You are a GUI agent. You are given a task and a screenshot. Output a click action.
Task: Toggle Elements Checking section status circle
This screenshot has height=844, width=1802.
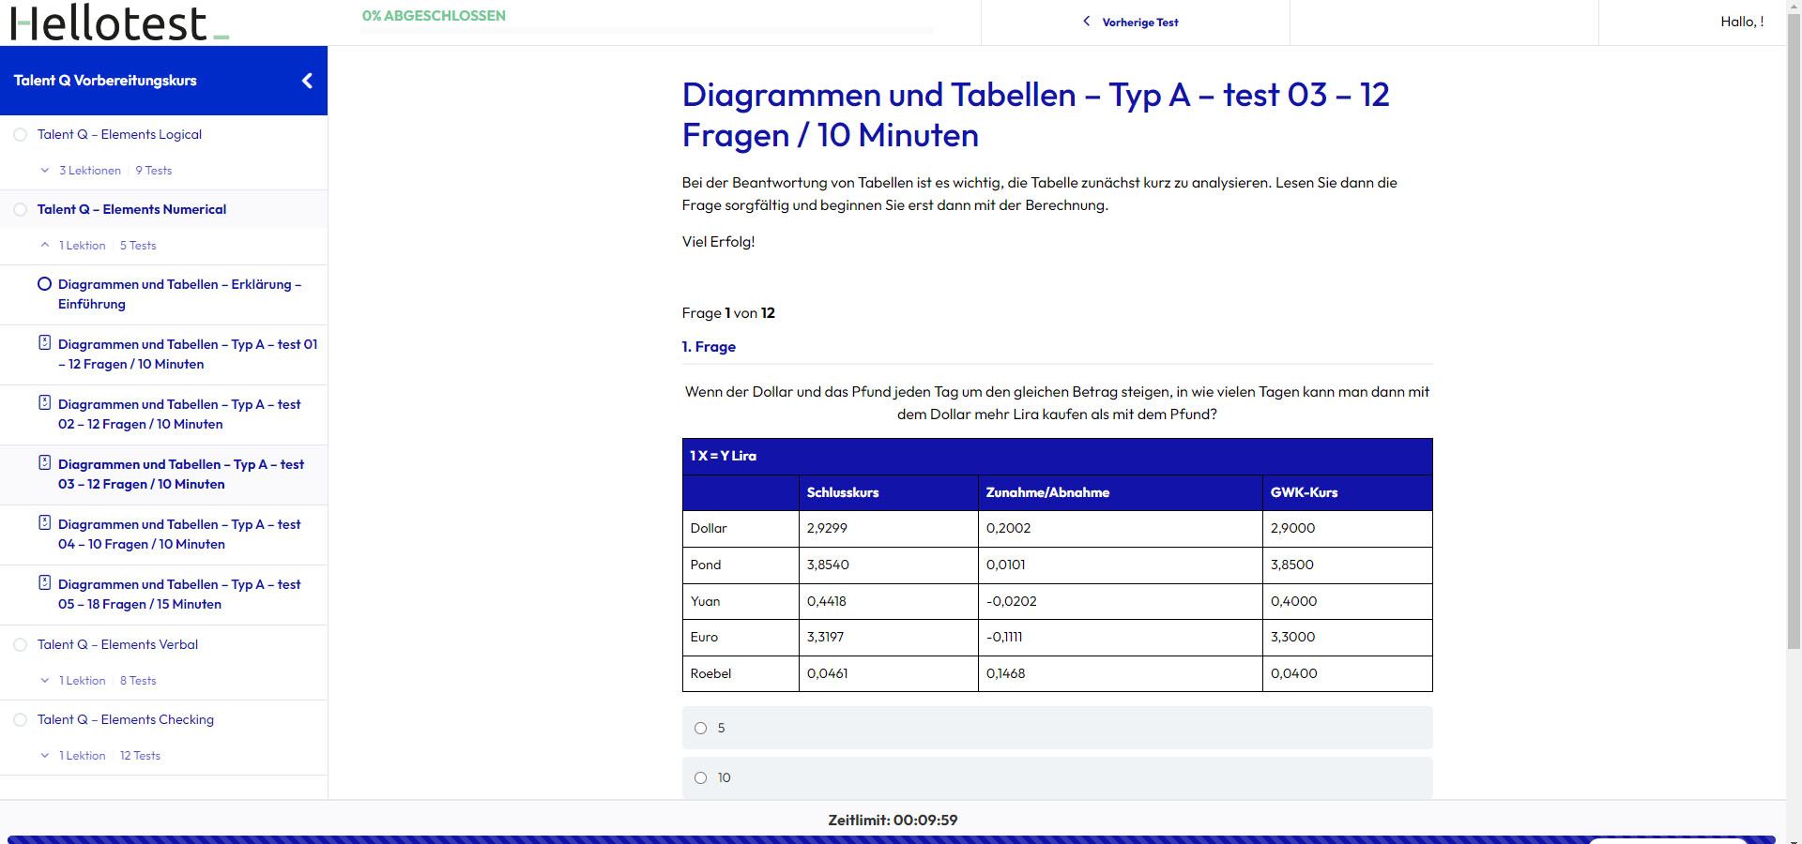tap(20, 720)
